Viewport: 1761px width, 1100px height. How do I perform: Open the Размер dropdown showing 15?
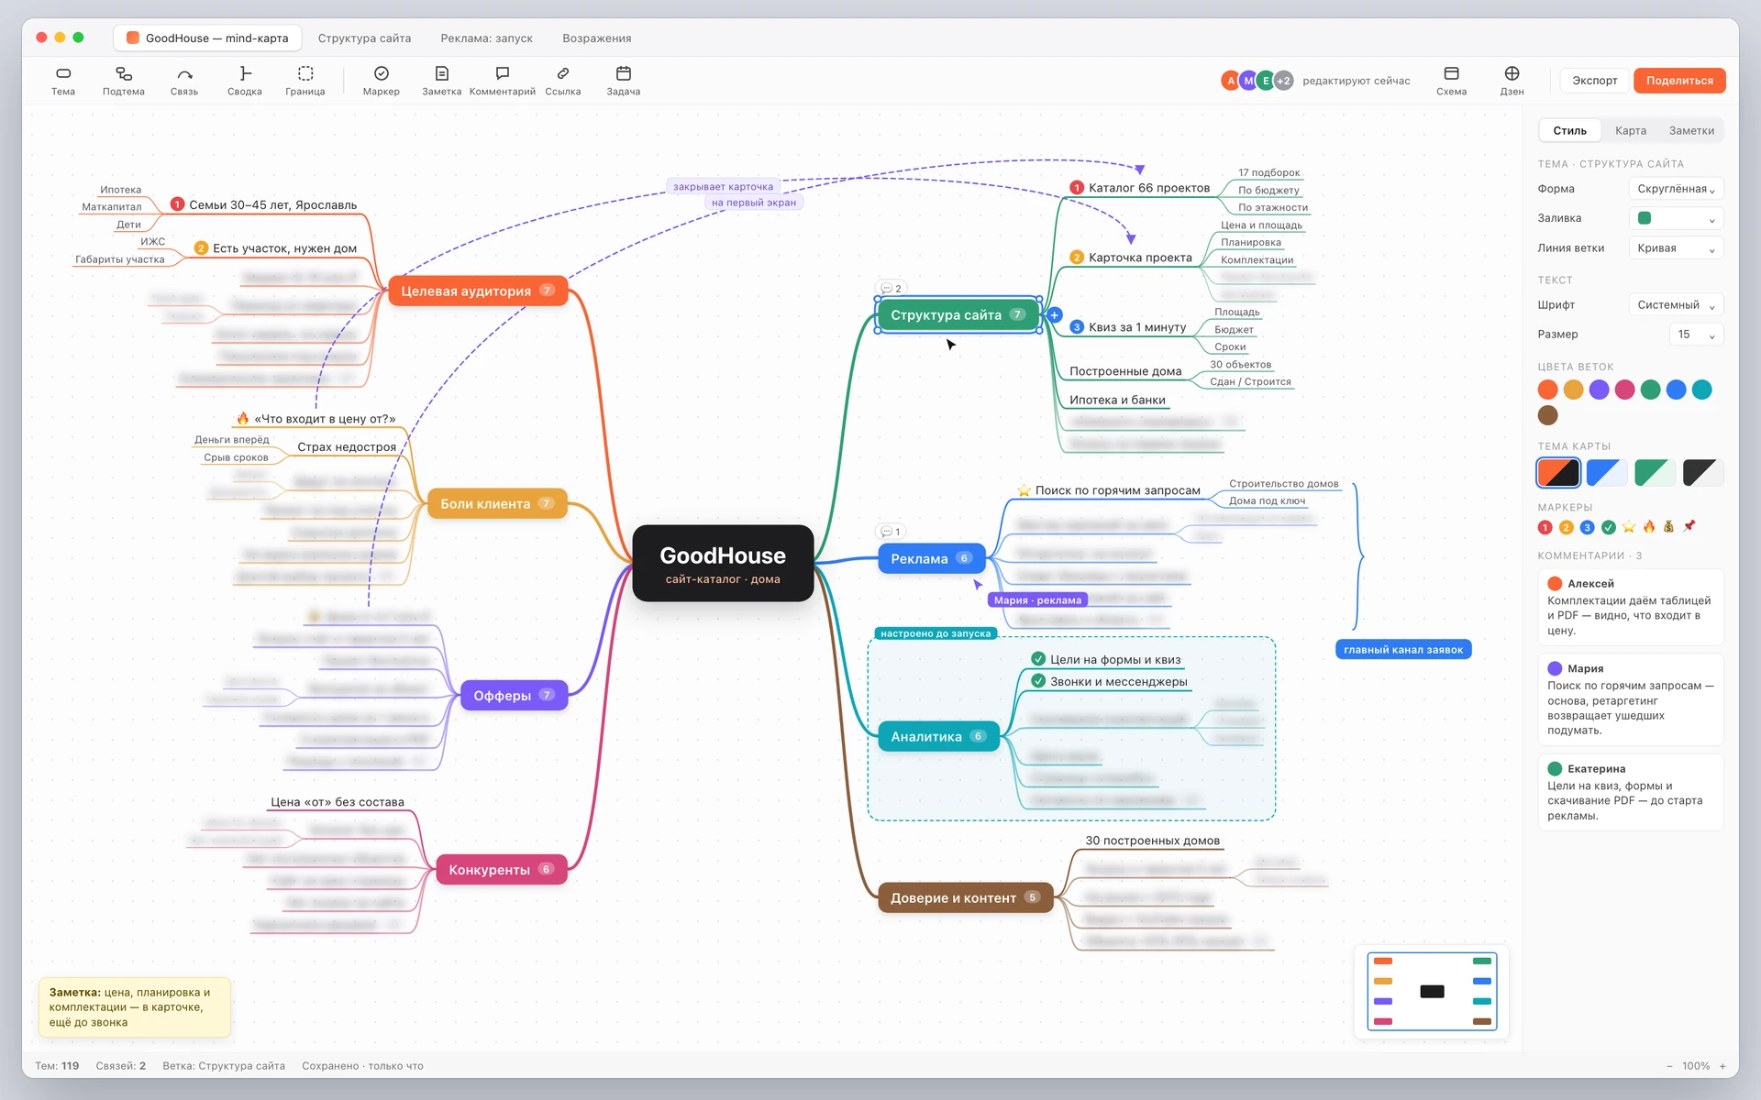tap(1696, 335)
